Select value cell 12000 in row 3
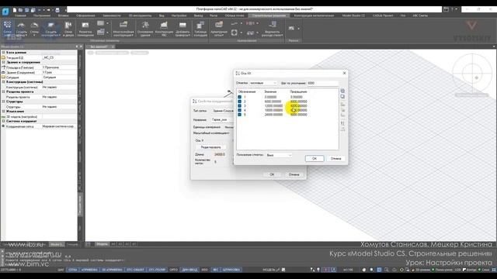The width and height of the screenshot is (497, 279). [x=273, y=106]
